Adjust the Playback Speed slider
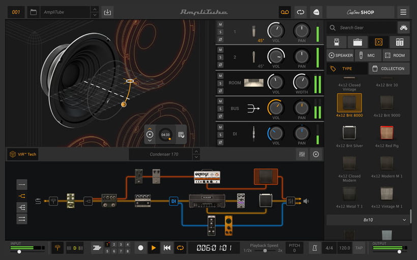This screenshot has width=417, height=260. [x=265, y=251]
